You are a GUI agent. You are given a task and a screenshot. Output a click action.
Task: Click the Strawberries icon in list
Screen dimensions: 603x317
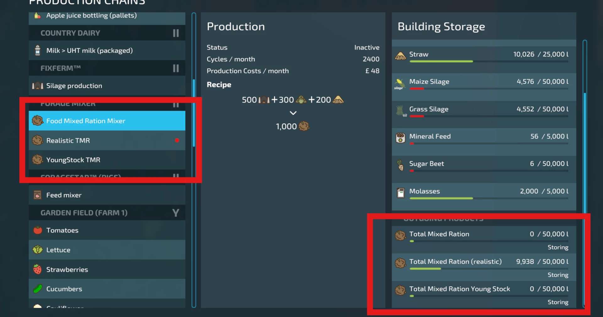pyautogui.click(x=38, y=270)
